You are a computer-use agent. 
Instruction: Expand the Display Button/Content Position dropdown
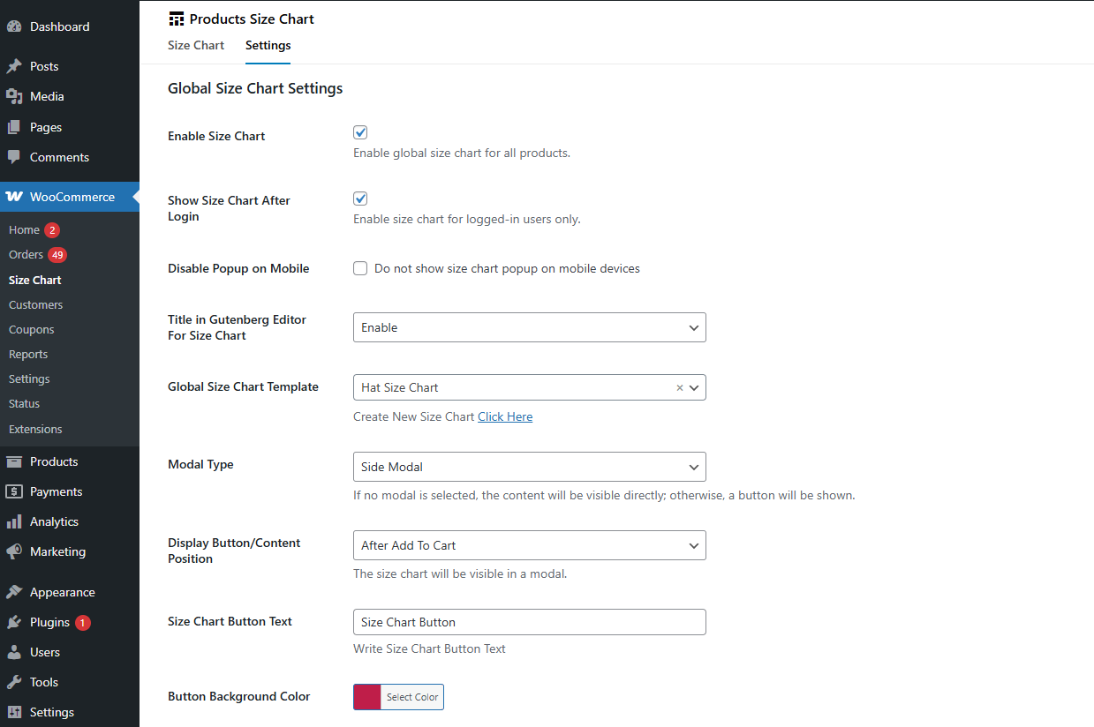[529, 545]
